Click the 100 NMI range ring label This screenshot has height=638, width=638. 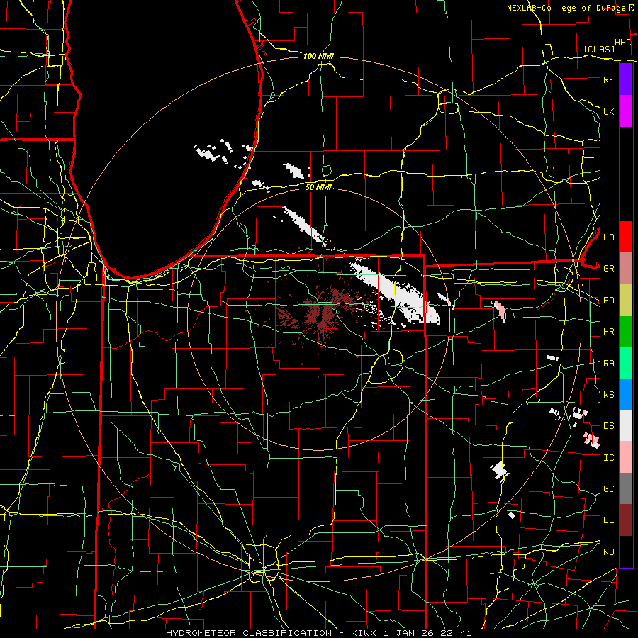tap(318, 56)
